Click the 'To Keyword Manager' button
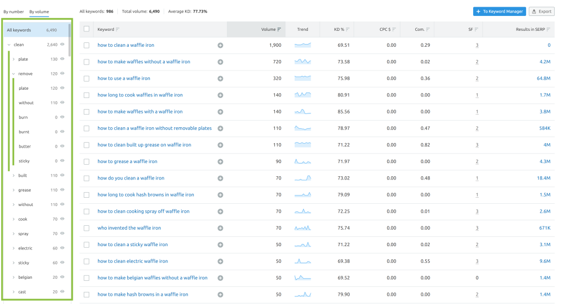Screen dimensions: 564x304 (x=498, y=11)
